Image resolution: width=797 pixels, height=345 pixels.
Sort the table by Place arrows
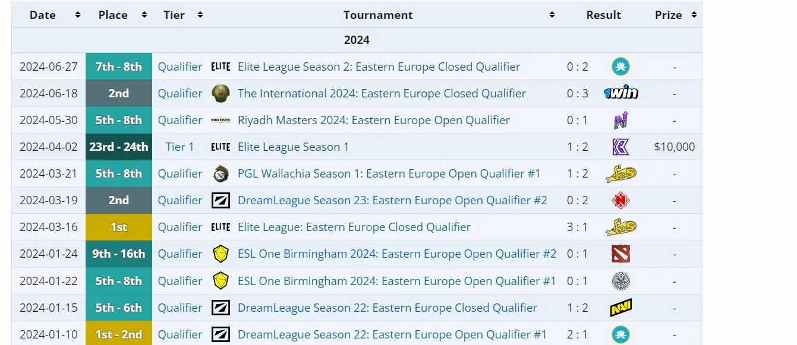click(x=144, y=15)
